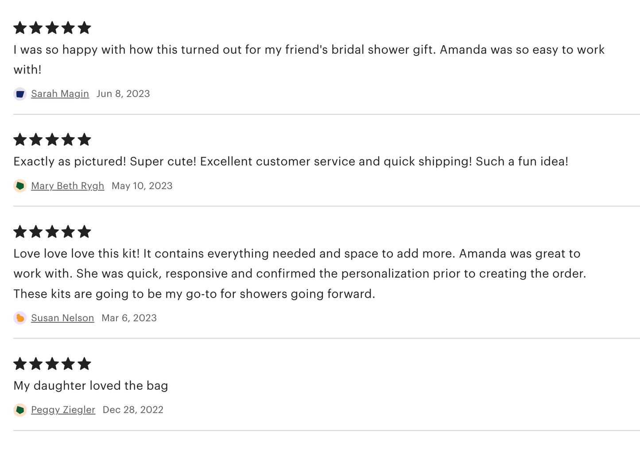
Task: Click the star rating on Sarah Magin's review
Action: [52, 28]
